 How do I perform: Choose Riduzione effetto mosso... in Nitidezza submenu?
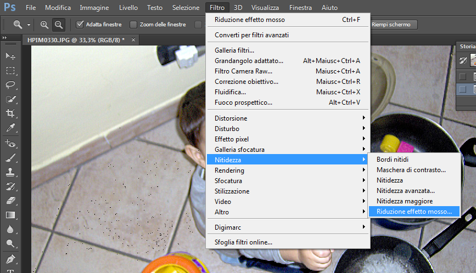click(x=414, y=212)
